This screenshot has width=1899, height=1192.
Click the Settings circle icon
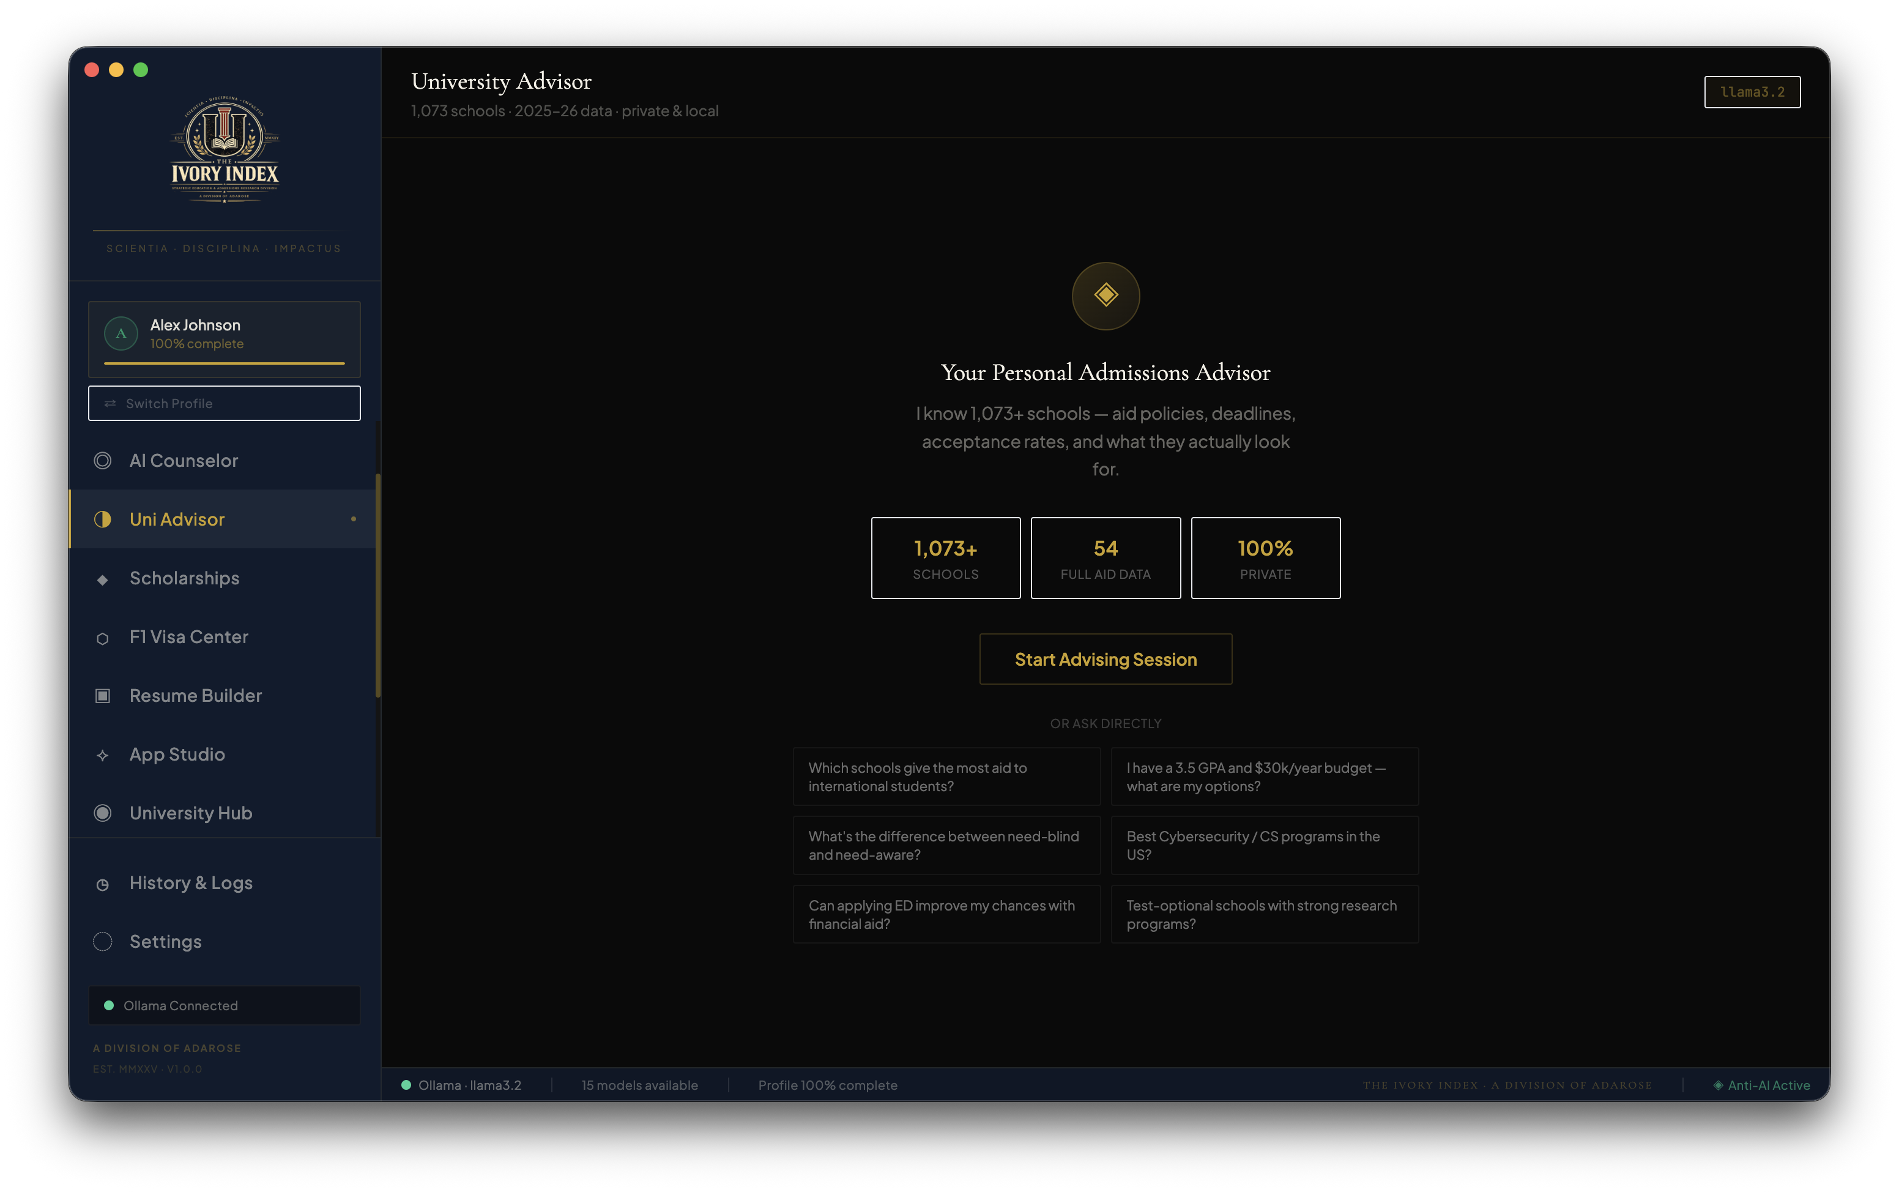[x=102, y=941]
